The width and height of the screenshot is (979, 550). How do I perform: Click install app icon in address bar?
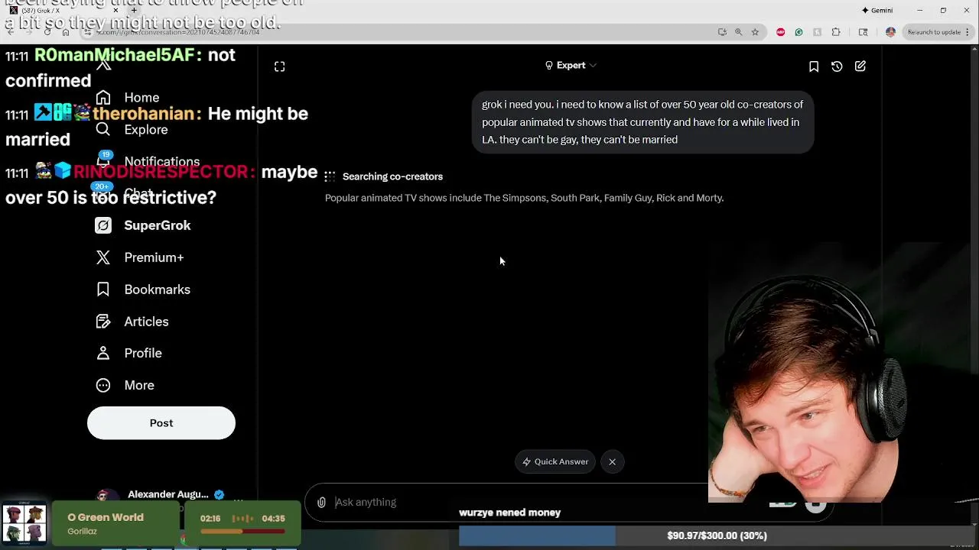722,32
